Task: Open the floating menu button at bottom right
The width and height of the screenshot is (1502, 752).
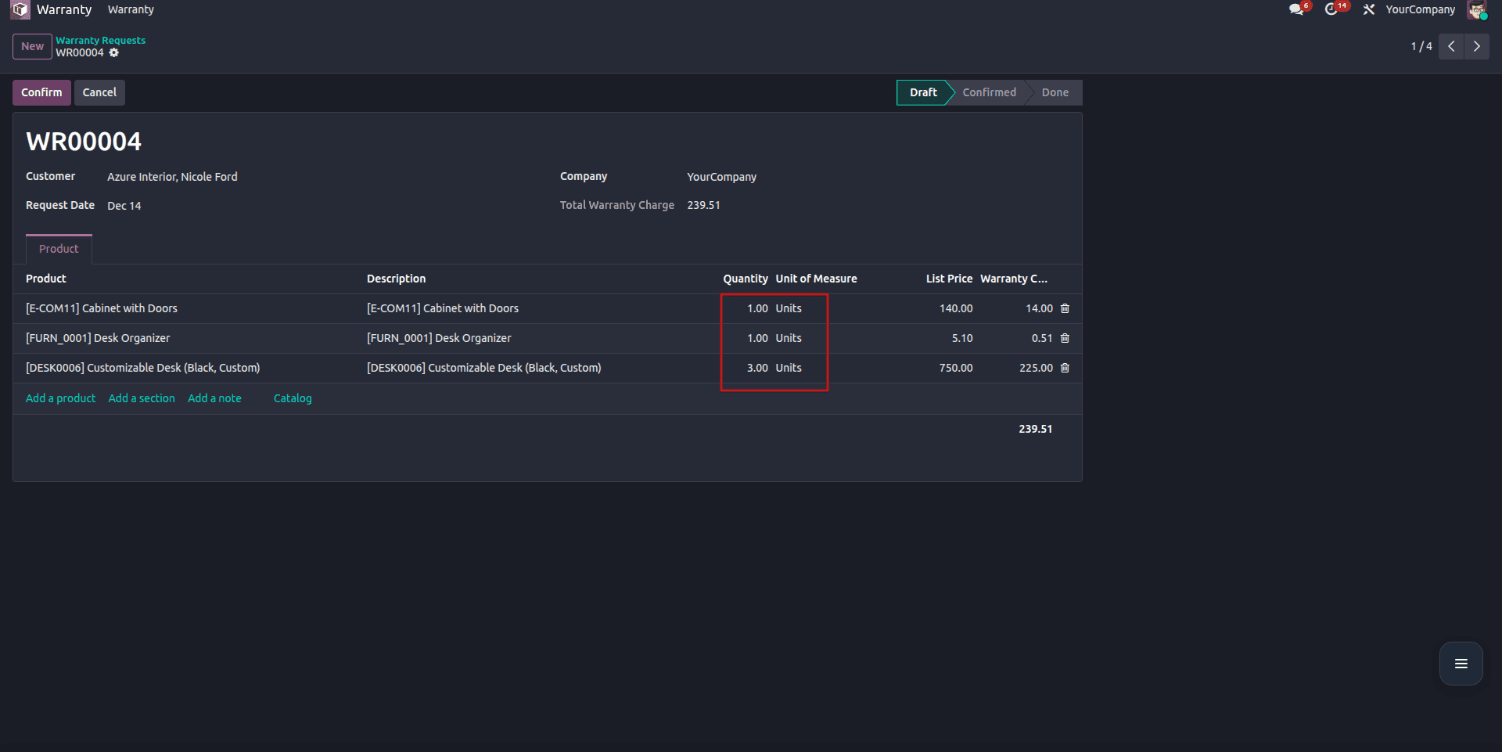Action: tap(1460, 664)
